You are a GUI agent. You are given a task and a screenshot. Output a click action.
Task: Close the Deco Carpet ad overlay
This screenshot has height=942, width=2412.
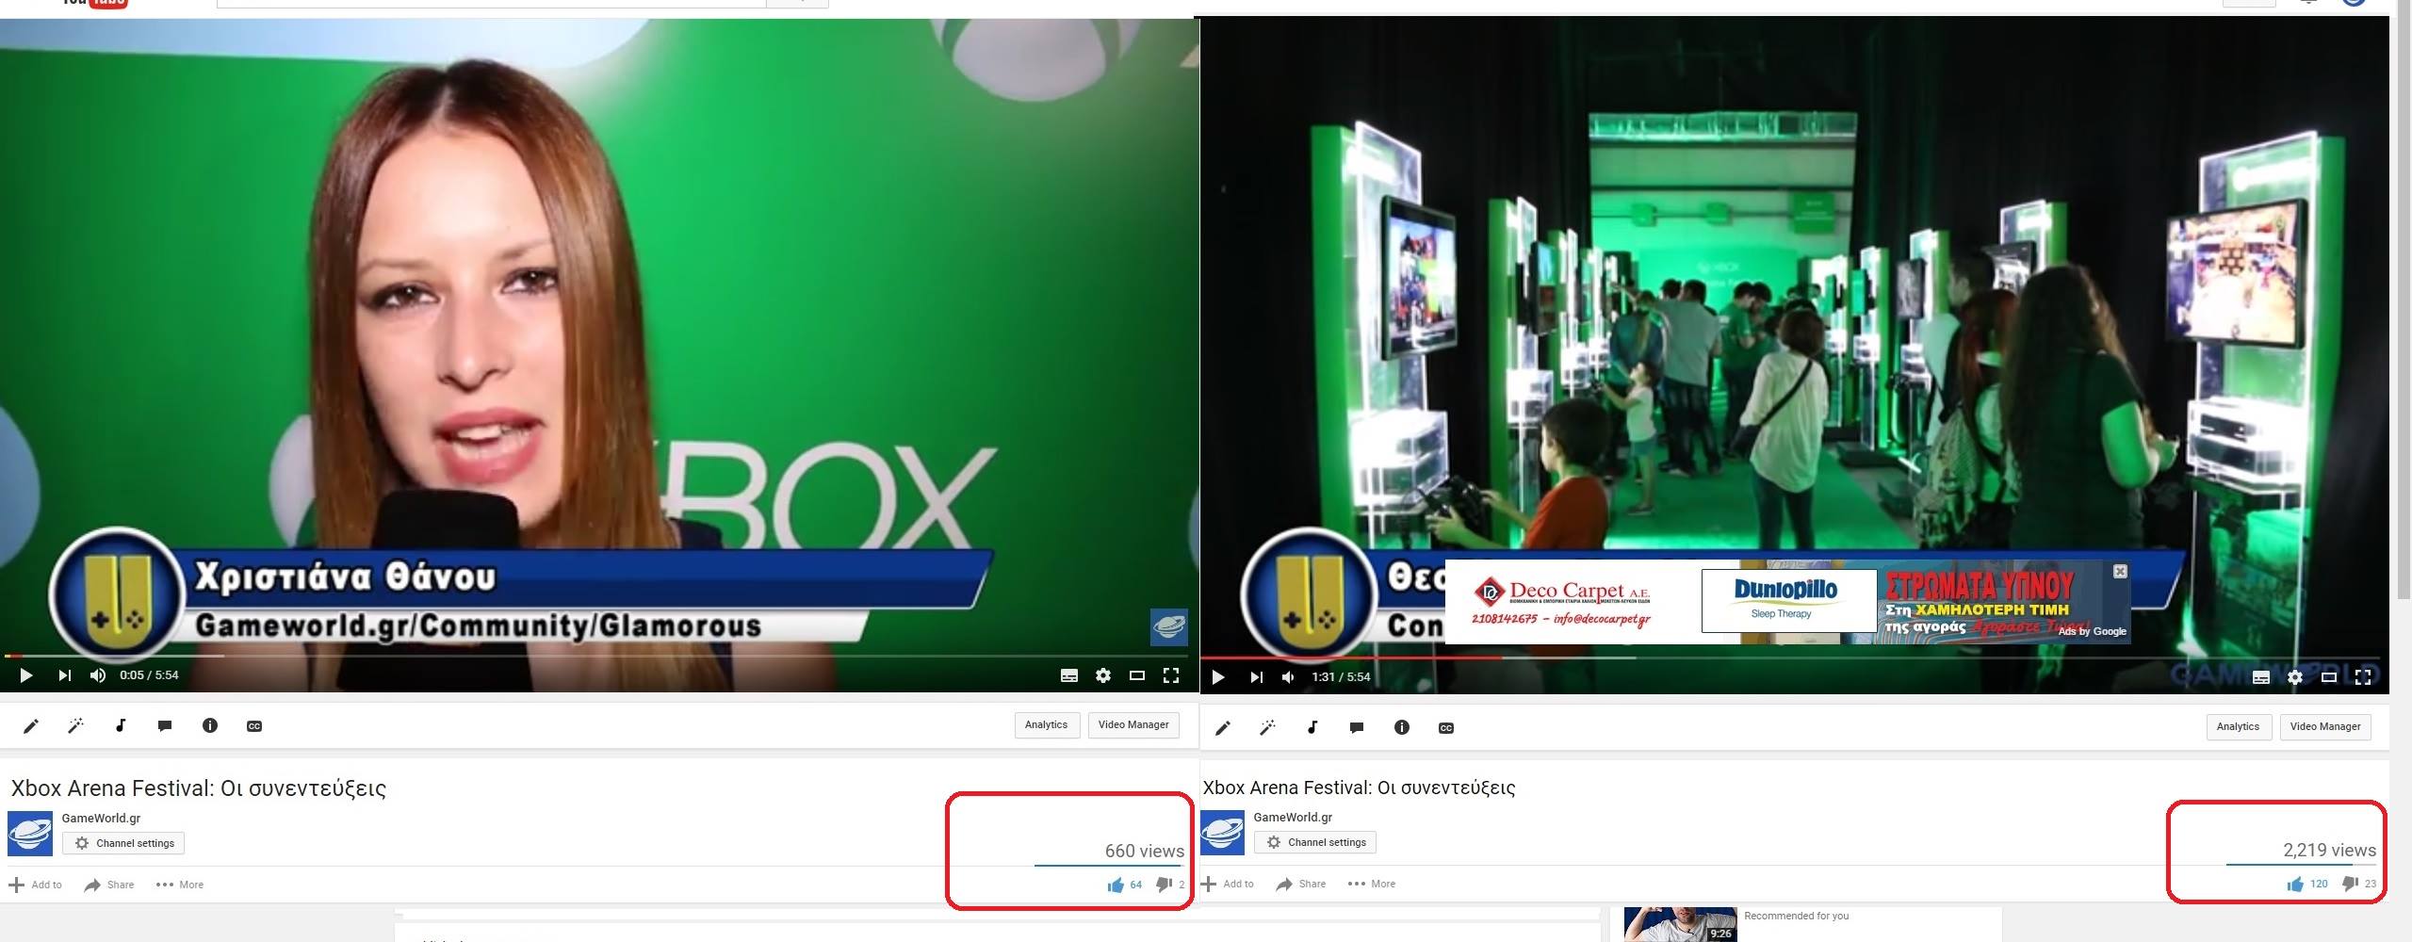click(2120, 572)
